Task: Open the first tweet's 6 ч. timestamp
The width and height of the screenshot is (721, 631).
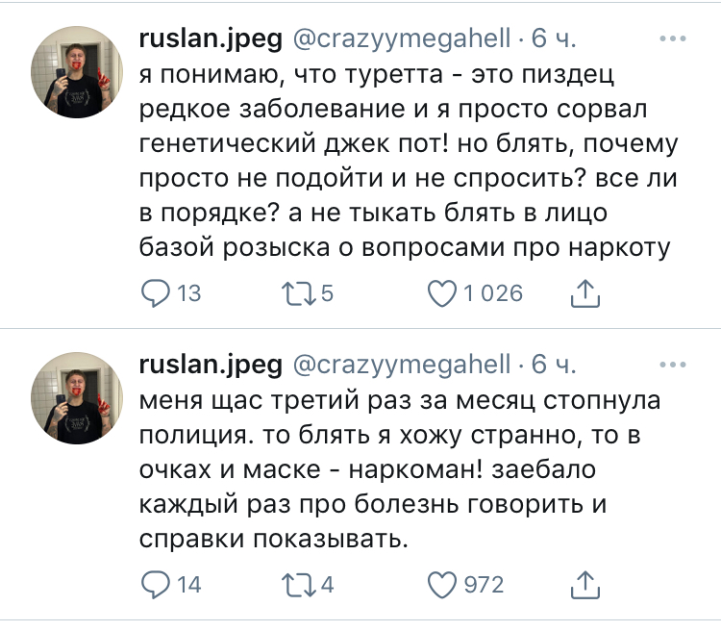Action: click(x=554, y=39)
